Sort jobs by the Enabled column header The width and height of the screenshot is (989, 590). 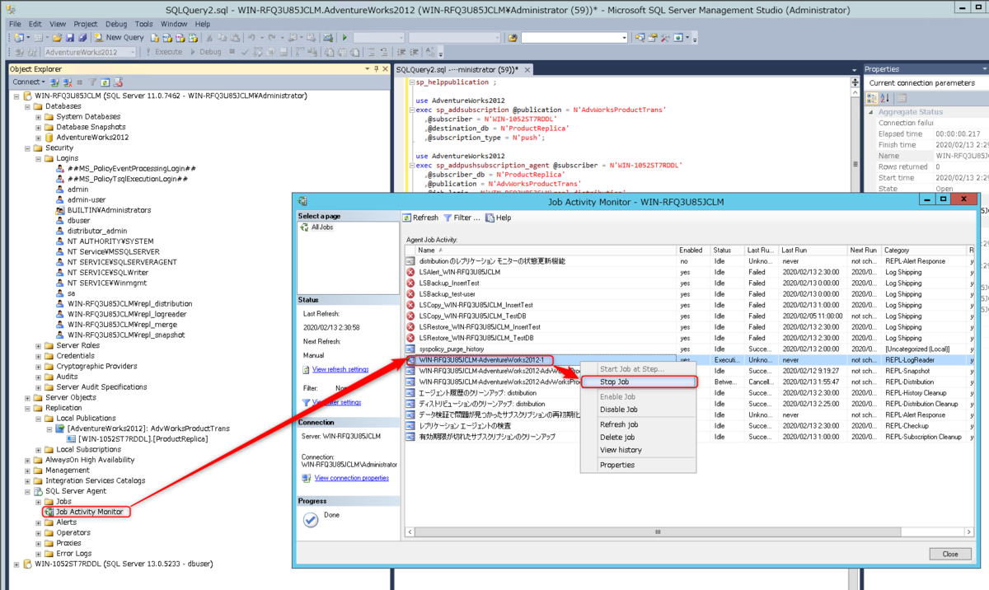click(692, 250)
